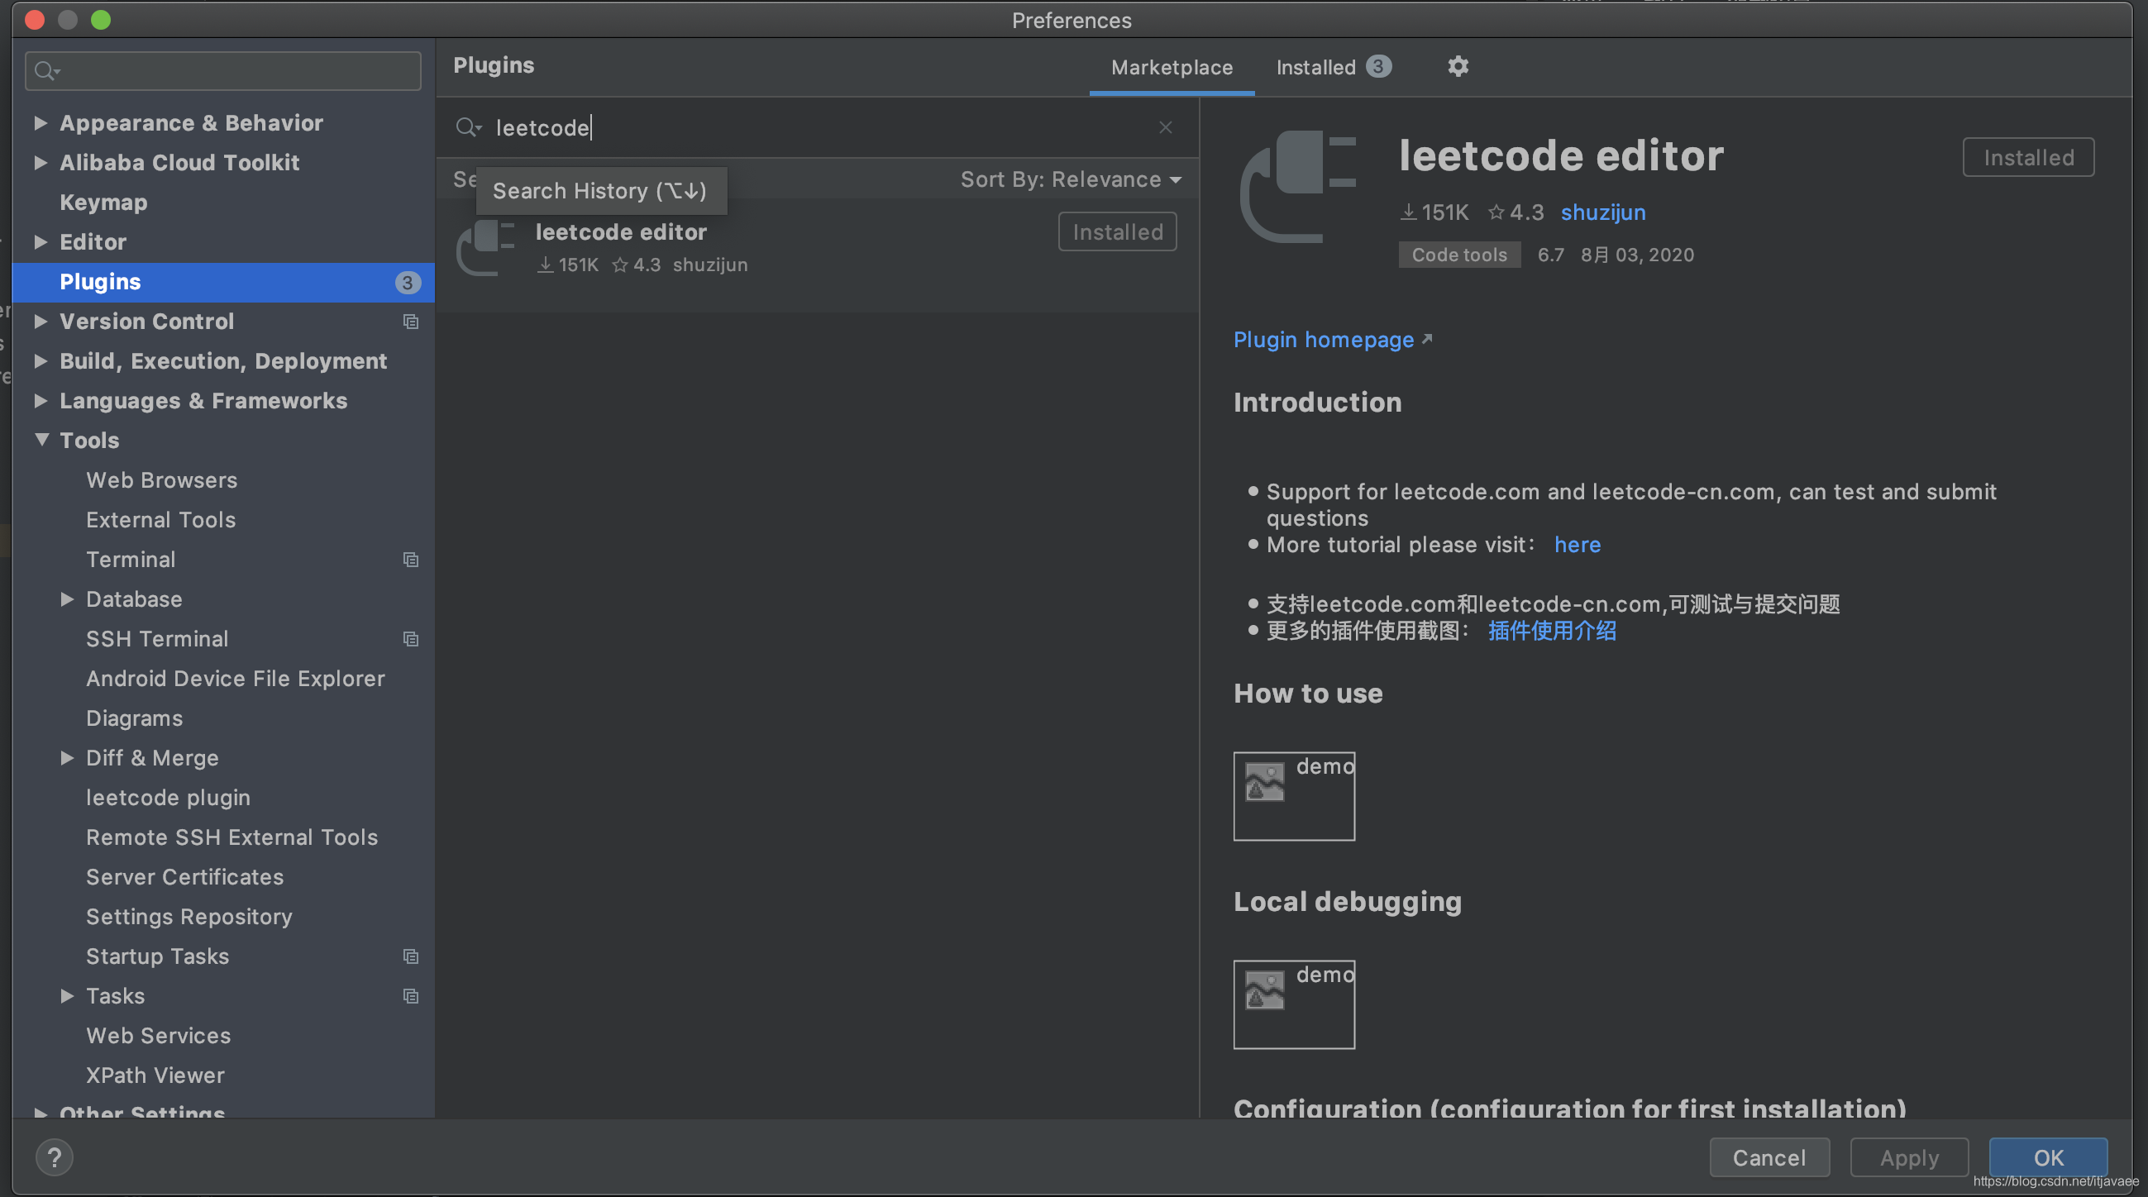Click the help question mark button
This screenshot has width=2148, height=1197.
pyautogui.click(x=55, y=1157)
